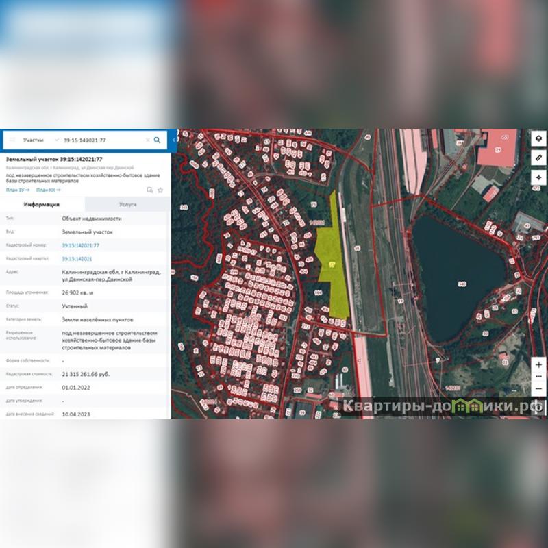
Task: Open the Участки search type dropdown
Action: click(x=40, y=140)
